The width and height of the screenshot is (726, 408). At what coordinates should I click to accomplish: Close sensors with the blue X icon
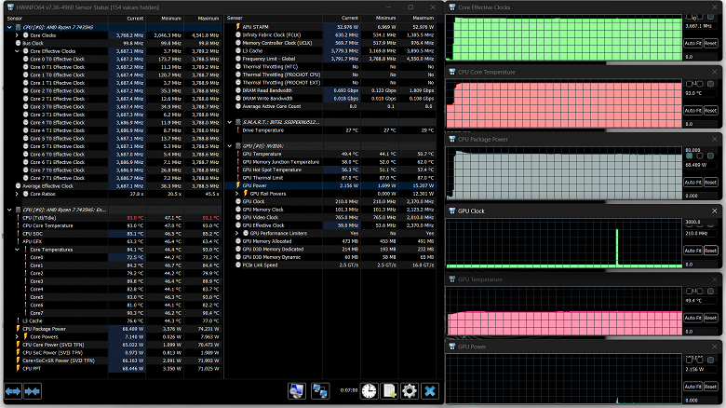[430, 391]
